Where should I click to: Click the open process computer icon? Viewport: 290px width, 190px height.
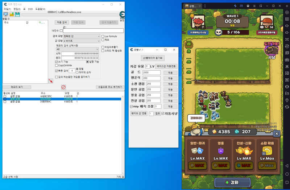(6, 14)
